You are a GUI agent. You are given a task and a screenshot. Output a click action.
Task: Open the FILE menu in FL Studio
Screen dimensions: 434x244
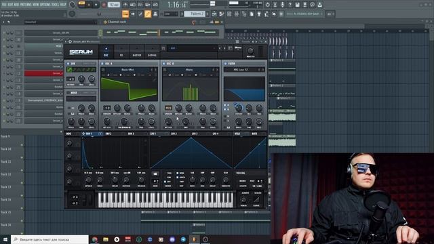(4, 5)
